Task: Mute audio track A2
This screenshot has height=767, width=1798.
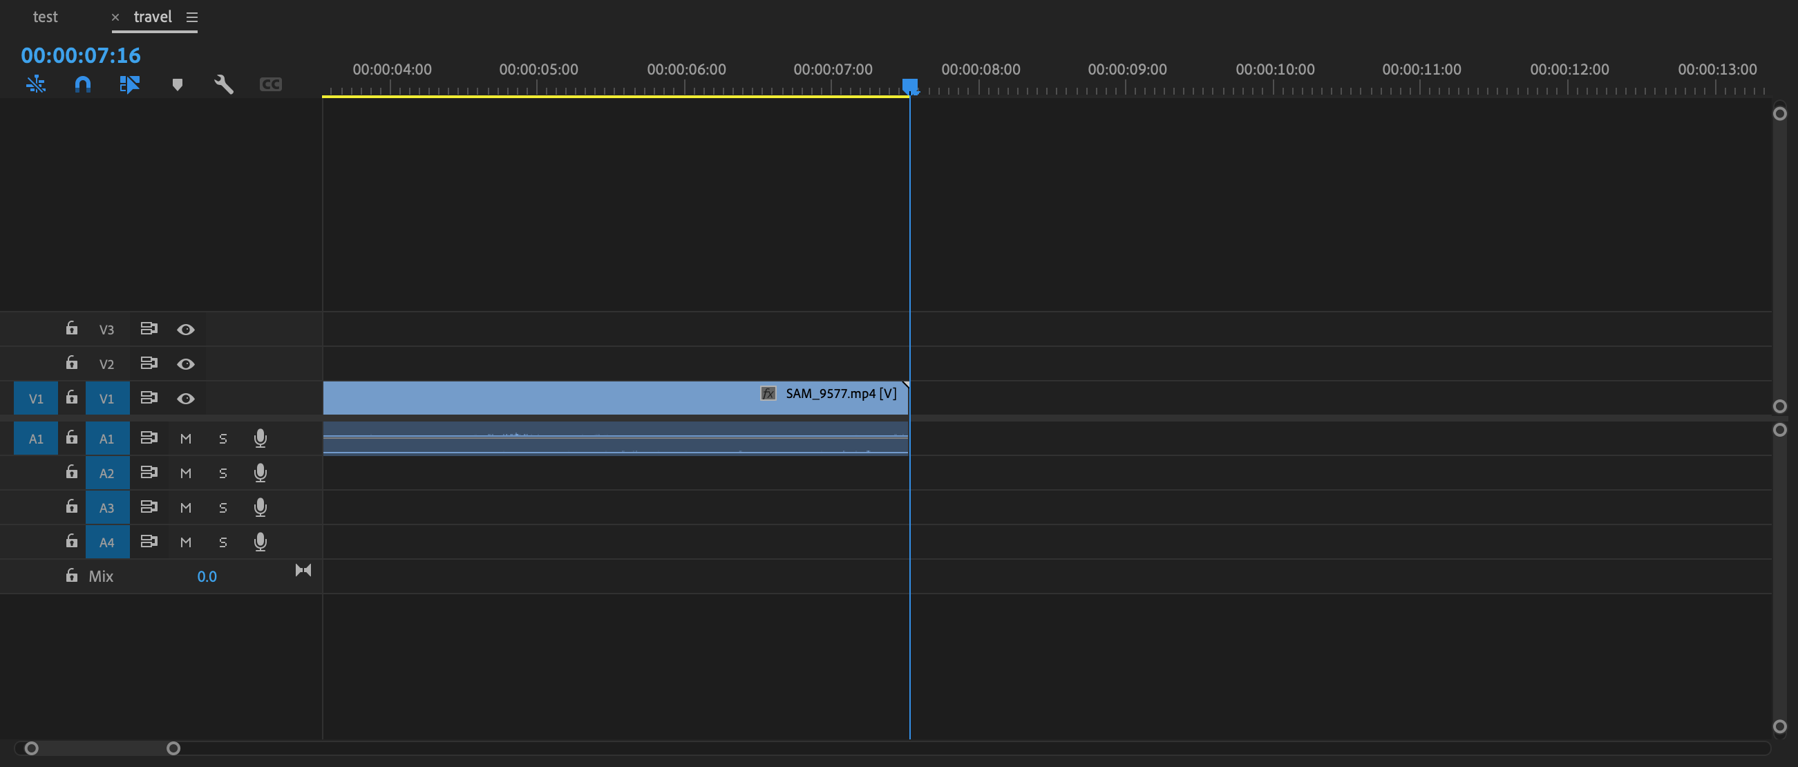Action: [x=186, y=473]
